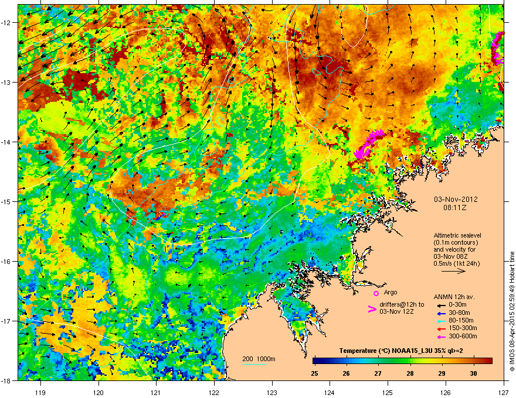
Task: Click the 'Argo' legend label
Action: pyautogui.click(x=391, y=292)
